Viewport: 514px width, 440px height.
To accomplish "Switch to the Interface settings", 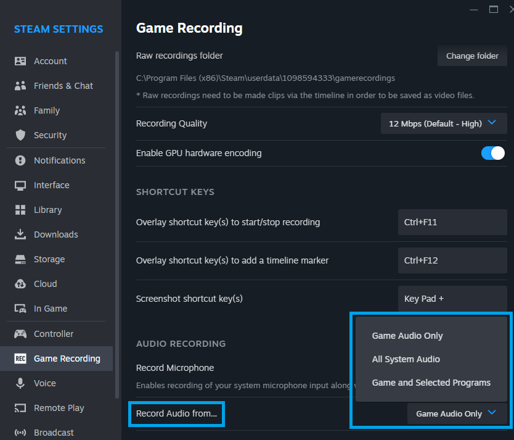I will click(x=56, y=185).
